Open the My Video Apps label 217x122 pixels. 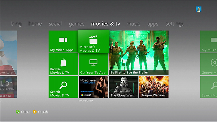[62, 50]
